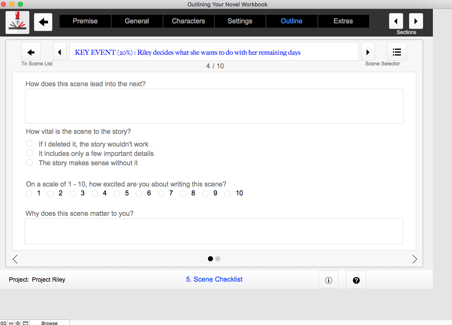Image resolution: width=452 pixels, height=325 pixels.
Task: Choose excitement rating 5
Action: tap(117, 194)
